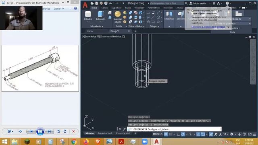The width and height of the screenshot is (258, 145).
Task: Click the Rectangle tool in Dibujo panel
Action: click(x=153, y=22)
